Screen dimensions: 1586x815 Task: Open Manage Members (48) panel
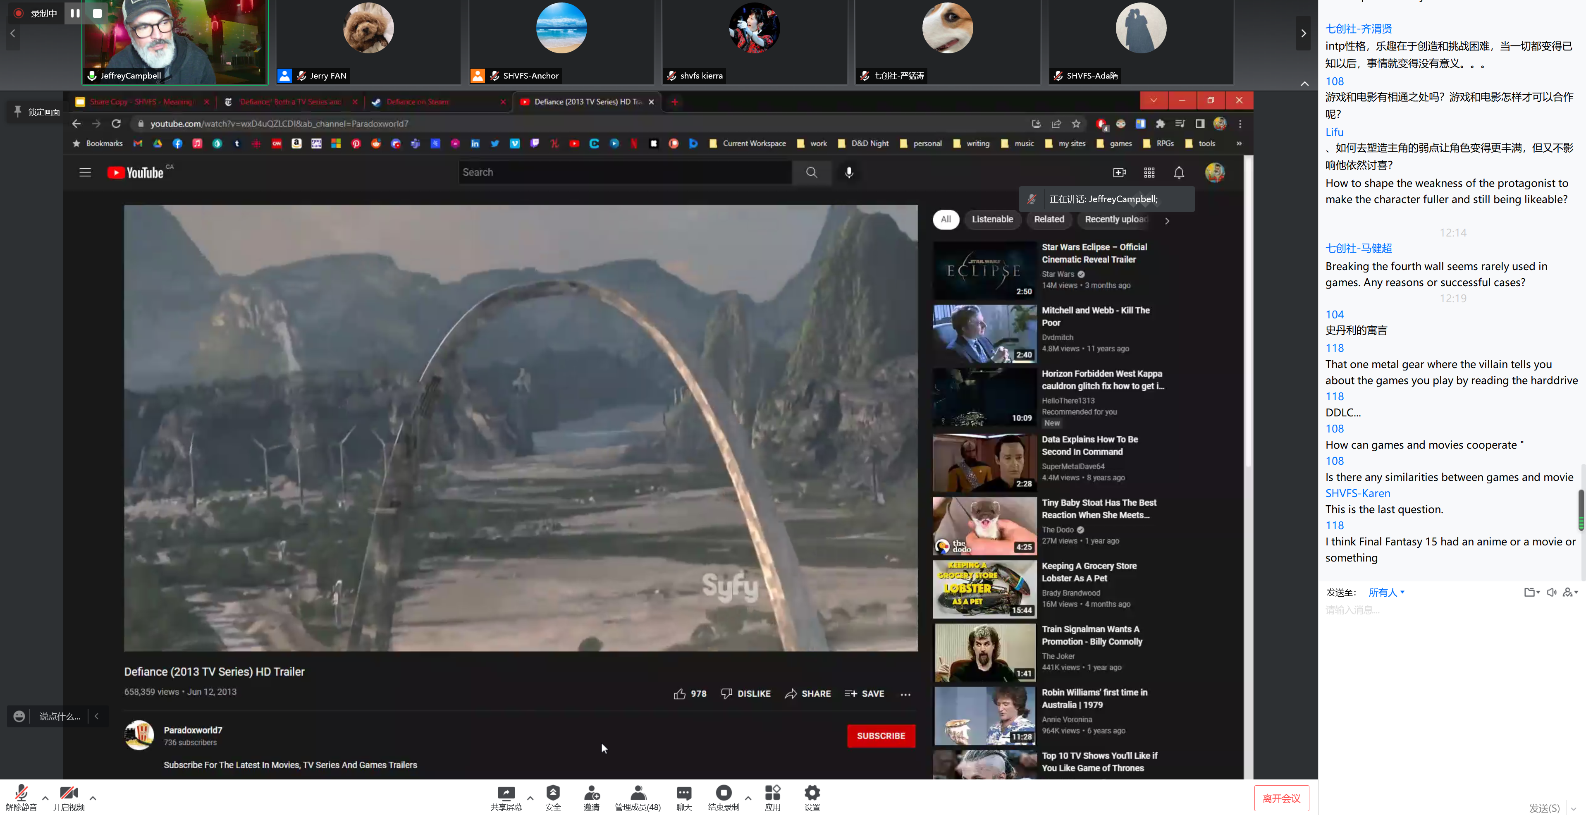tap(638, 798)
